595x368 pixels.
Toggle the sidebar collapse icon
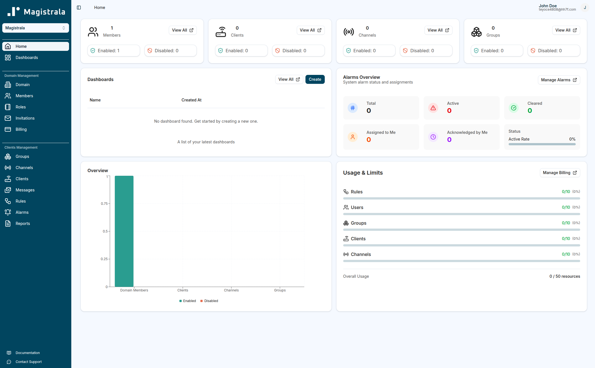(x=79, y=8)
